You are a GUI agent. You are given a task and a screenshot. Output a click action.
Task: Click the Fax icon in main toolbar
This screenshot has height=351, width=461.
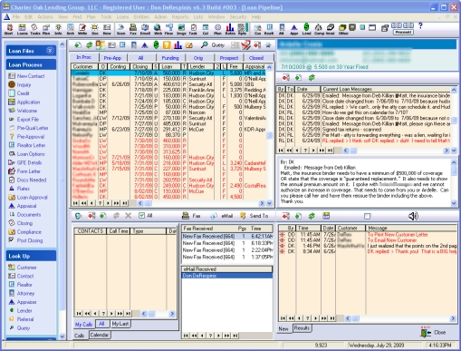pyautogui.click(x=133, y=29)
